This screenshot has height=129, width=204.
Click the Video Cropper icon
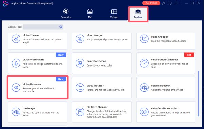tap(144, 39)
